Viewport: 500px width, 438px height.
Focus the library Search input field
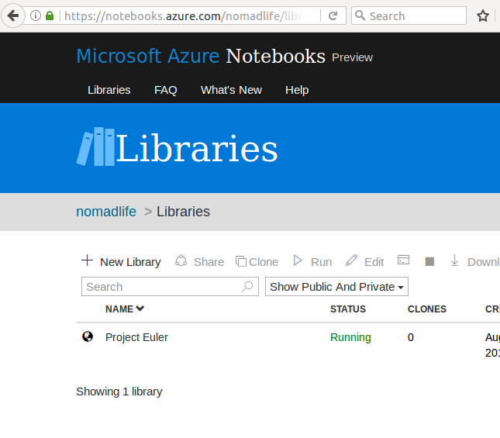coord(170,287)
